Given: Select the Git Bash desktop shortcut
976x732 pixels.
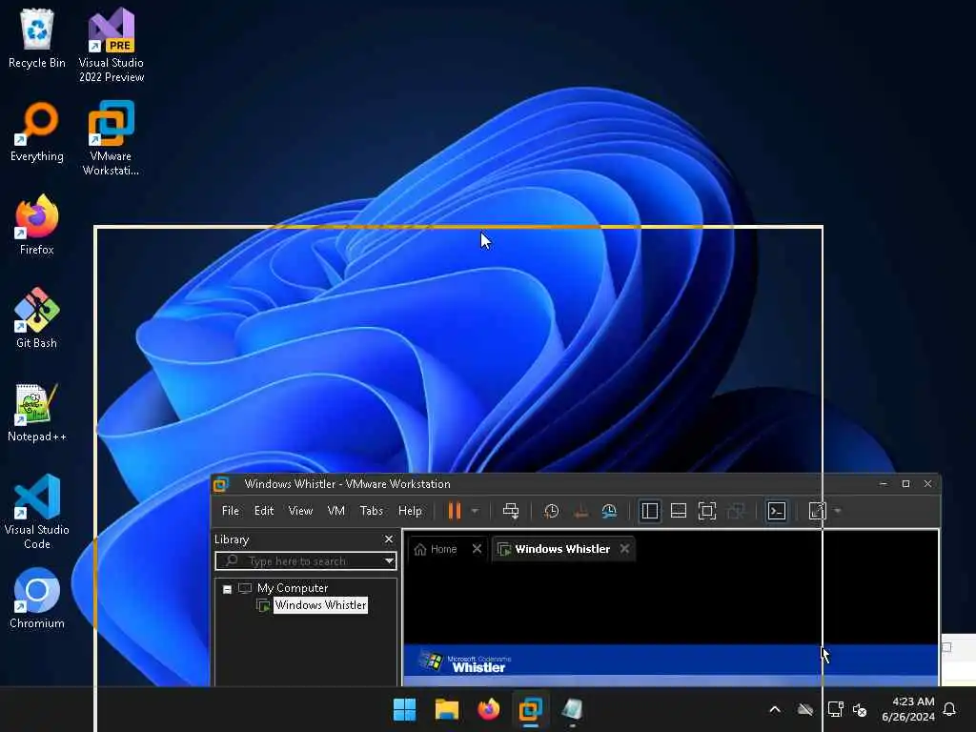Looking at the screenshot, I should [37, 318].
